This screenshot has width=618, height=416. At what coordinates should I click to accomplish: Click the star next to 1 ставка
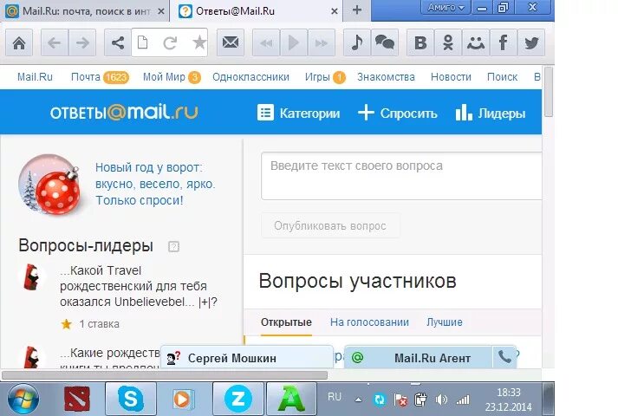pos(66,324)
